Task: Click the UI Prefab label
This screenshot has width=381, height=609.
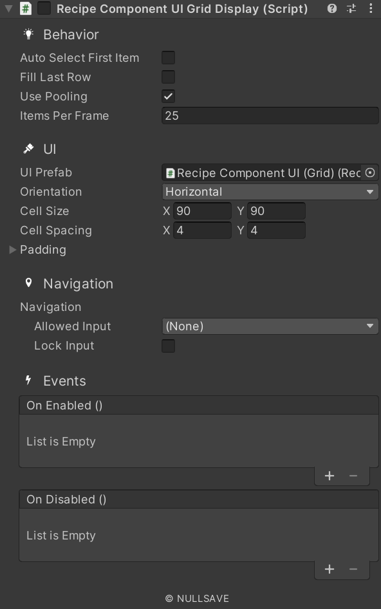Action: coord(46,173)
